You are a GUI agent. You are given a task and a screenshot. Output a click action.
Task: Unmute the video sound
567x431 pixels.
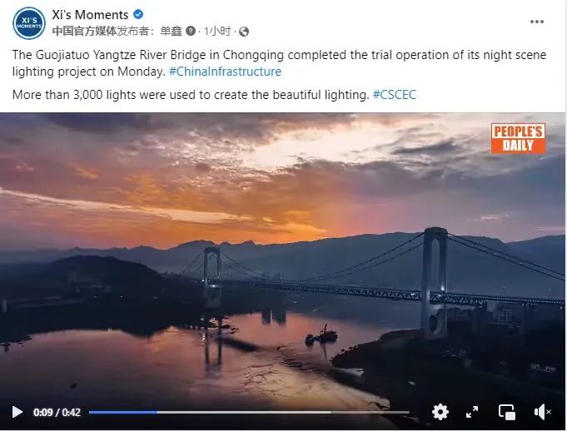(542, 412)
